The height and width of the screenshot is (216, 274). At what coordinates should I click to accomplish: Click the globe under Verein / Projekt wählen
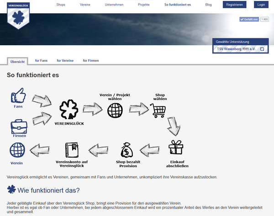tap(115, 110)
